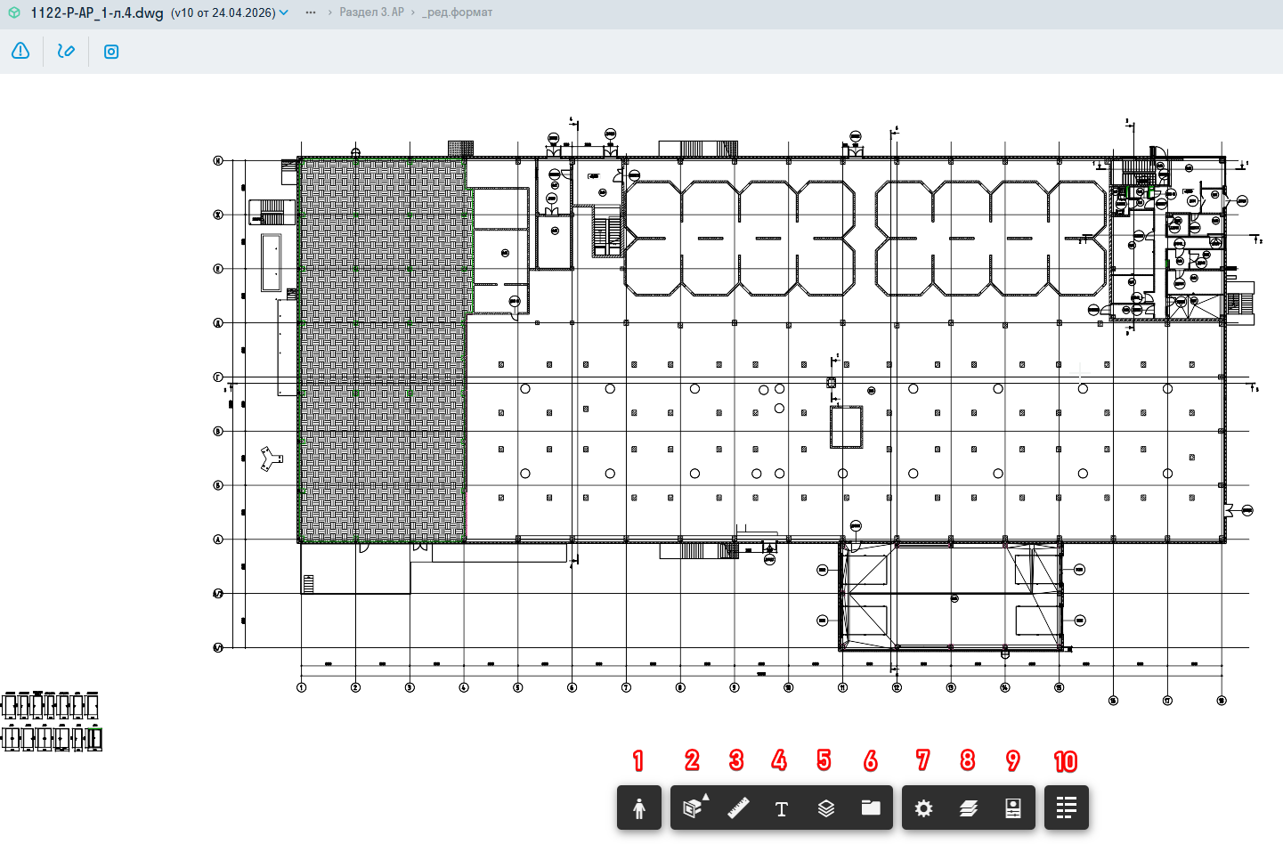Viewport: 1283px width, 844px height.
Task: Click version text (v10 от 24.04.2026)
Action: 223,12
